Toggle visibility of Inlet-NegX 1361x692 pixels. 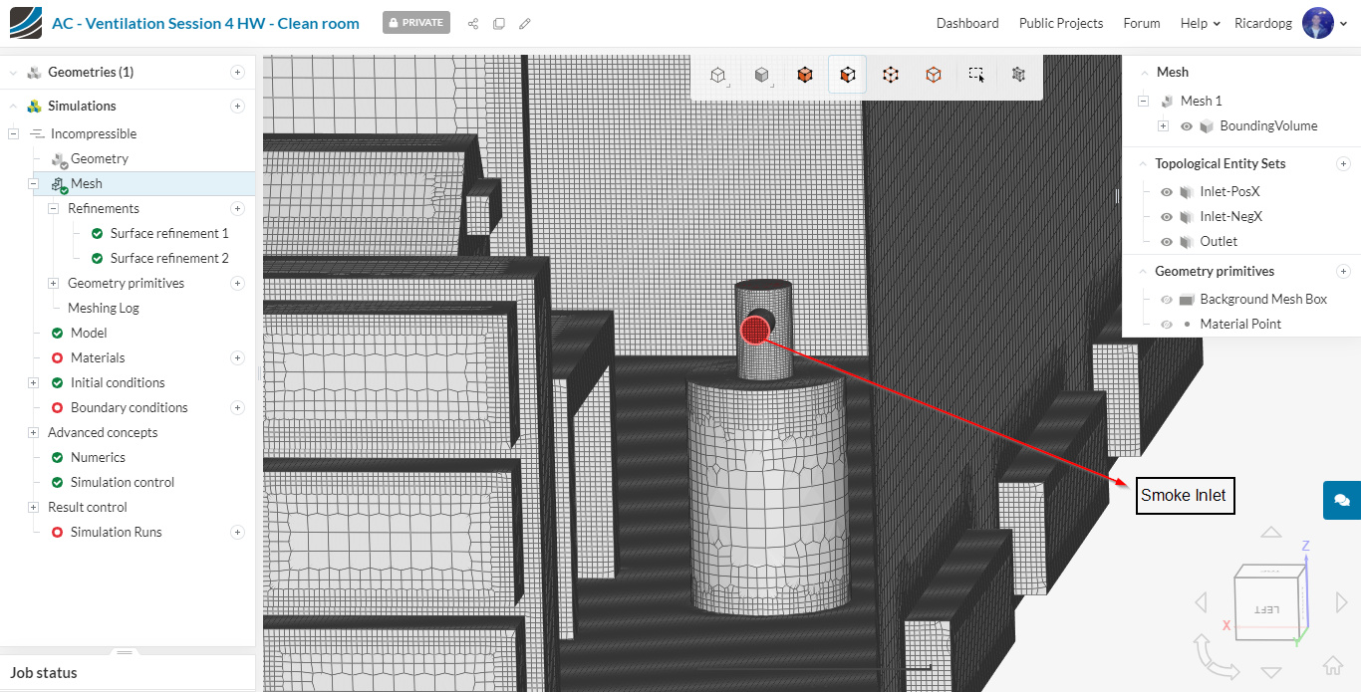(1167, 217)
